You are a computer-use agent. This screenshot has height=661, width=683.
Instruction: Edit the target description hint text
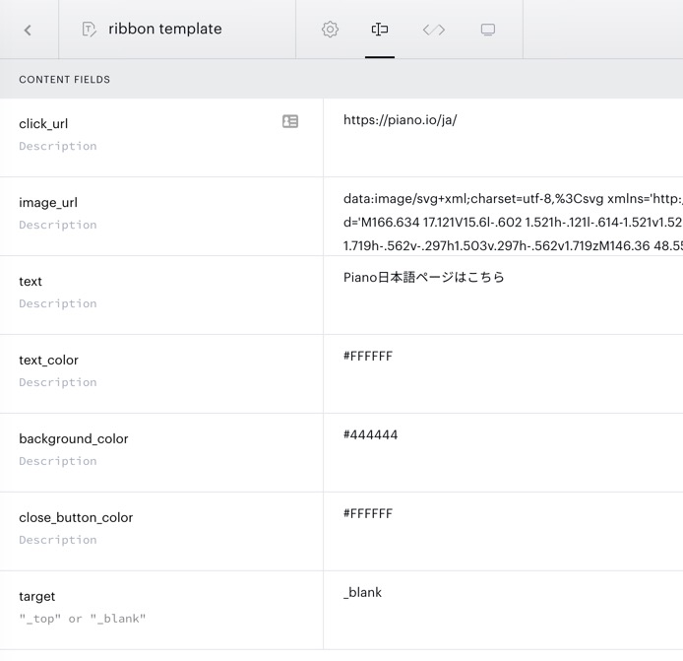coord(82,619)
